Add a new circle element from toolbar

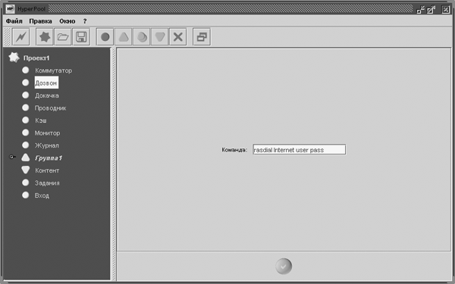tap(105, 37)
